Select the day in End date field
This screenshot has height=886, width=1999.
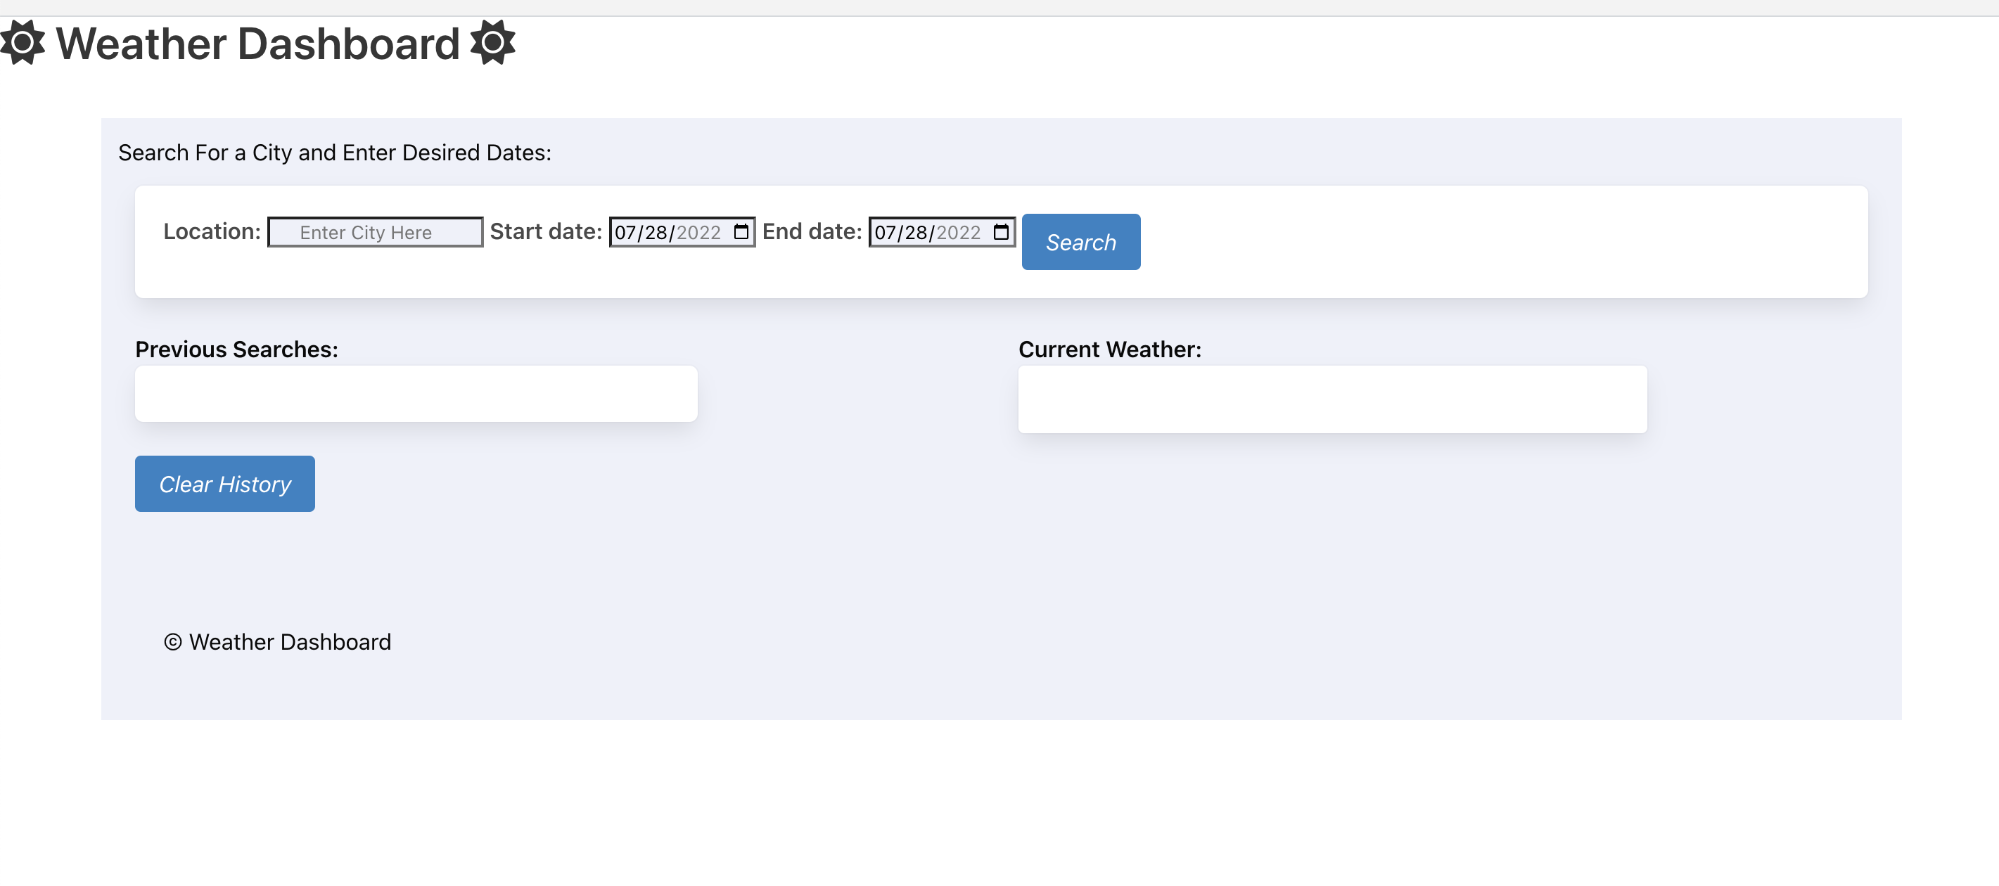click(916, 233)
